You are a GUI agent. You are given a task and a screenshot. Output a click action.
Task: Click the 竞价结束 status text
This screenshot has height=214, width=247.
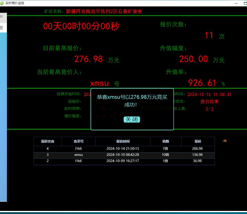click(209, 102)
